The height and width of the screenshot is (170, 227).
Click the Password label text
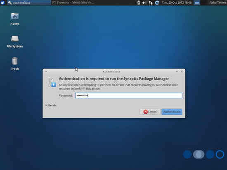tap(66, 95)
